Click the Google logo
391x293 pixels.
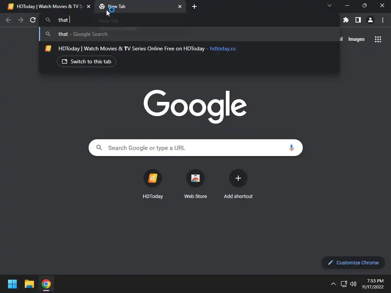(x=195, y=106)
